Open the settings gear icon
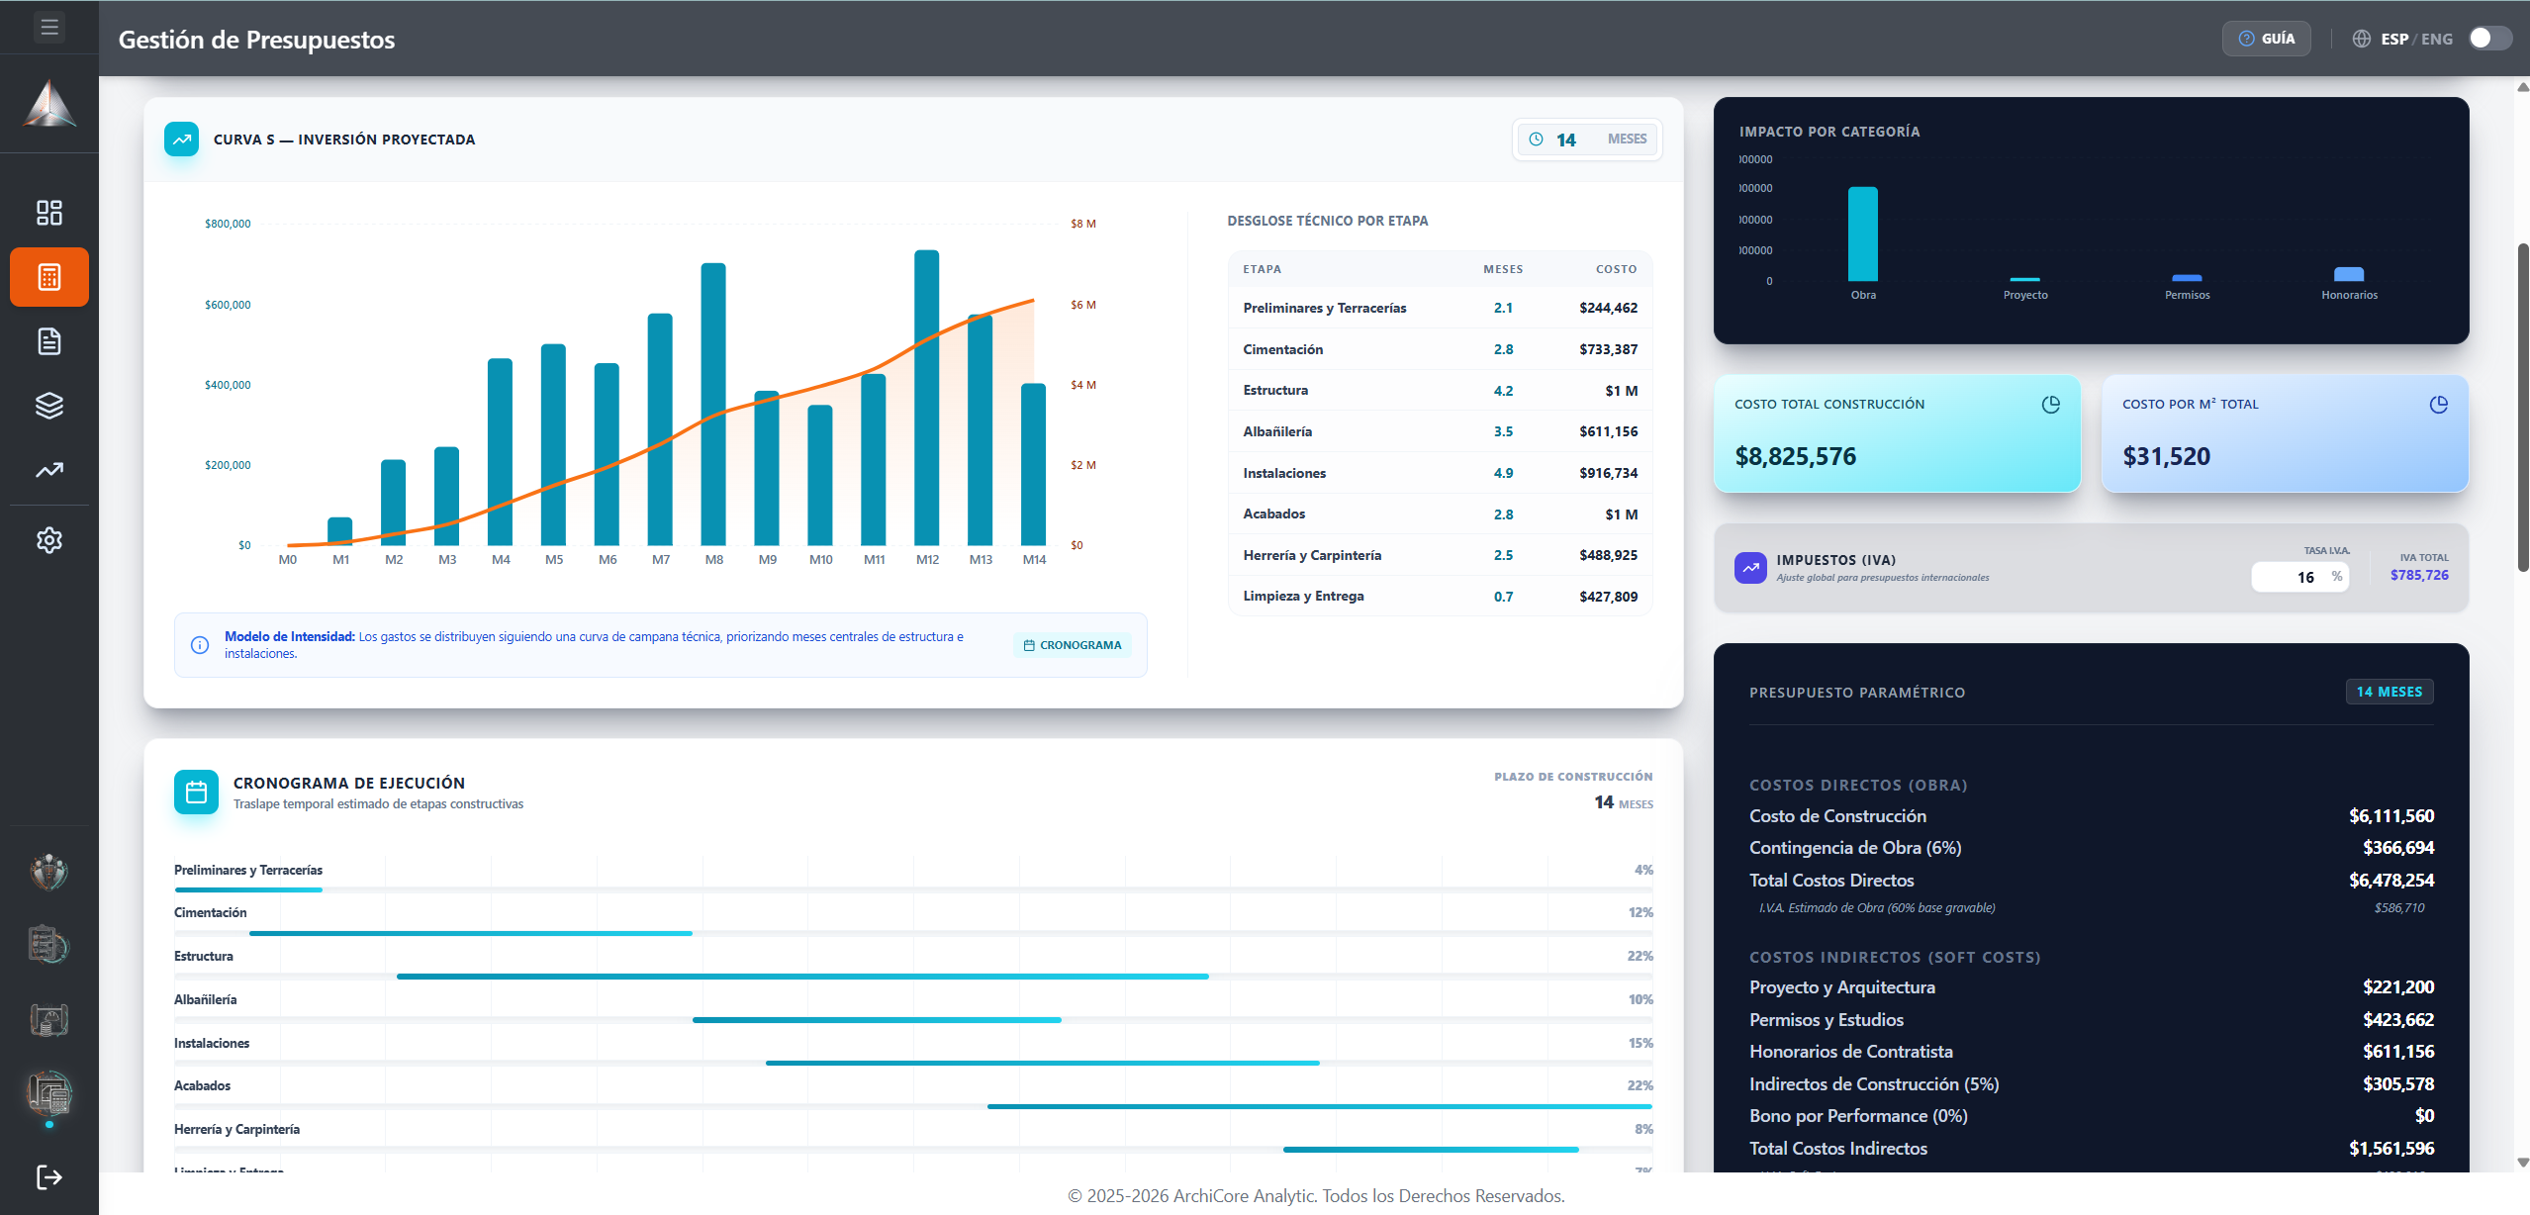2530x1215 pixels. point(49,540)
